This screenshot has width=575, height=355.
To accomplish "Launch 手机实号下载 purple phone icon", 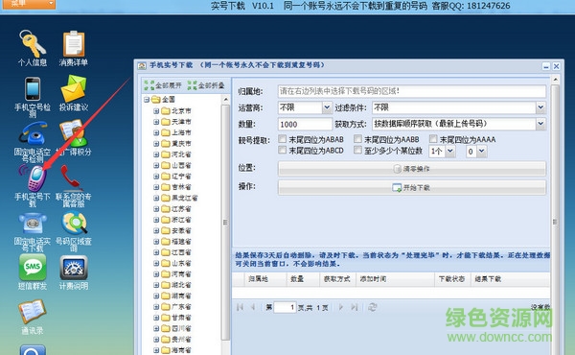I will pos(34,178).
